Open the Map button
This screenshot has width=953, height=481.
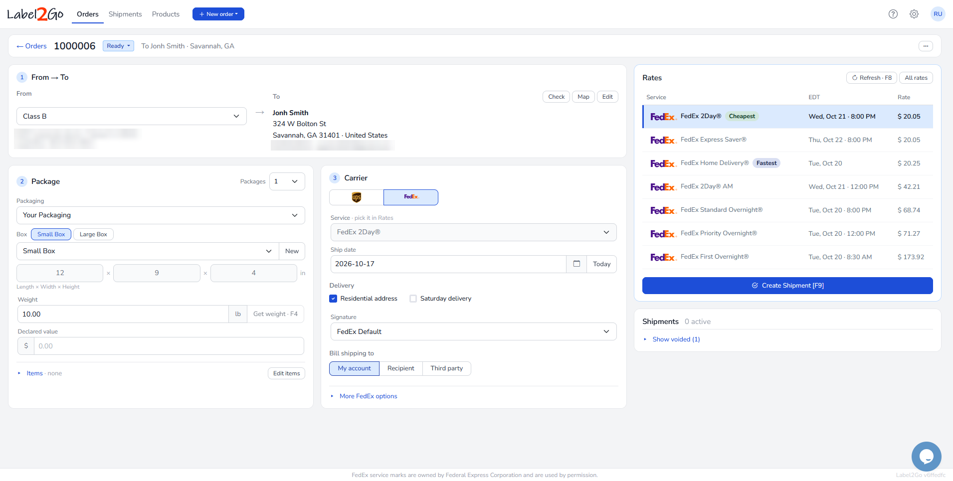click(583, 97)
